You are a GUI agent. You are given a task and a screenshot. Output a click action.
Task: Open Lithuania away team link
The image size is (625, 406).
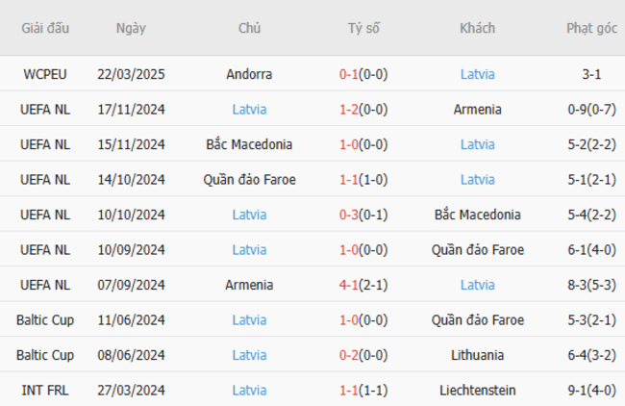(477, 355)
